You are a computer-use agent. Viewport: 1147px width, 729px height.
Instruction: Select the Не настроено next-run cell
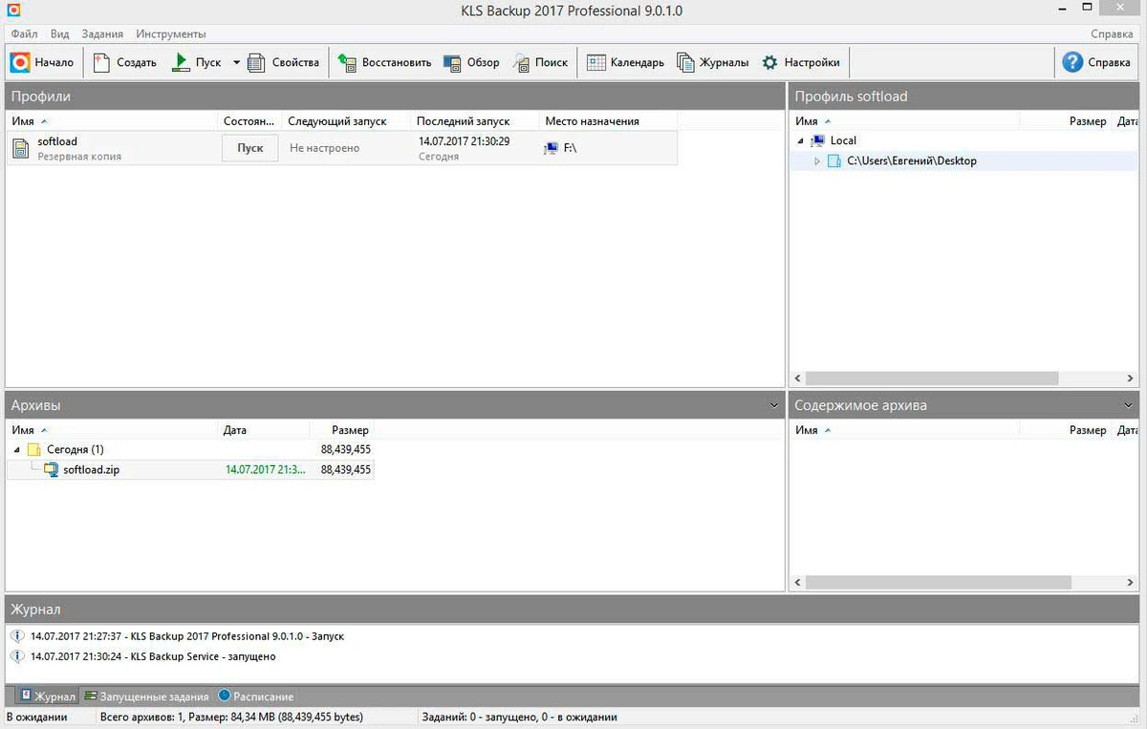point(325,148)
